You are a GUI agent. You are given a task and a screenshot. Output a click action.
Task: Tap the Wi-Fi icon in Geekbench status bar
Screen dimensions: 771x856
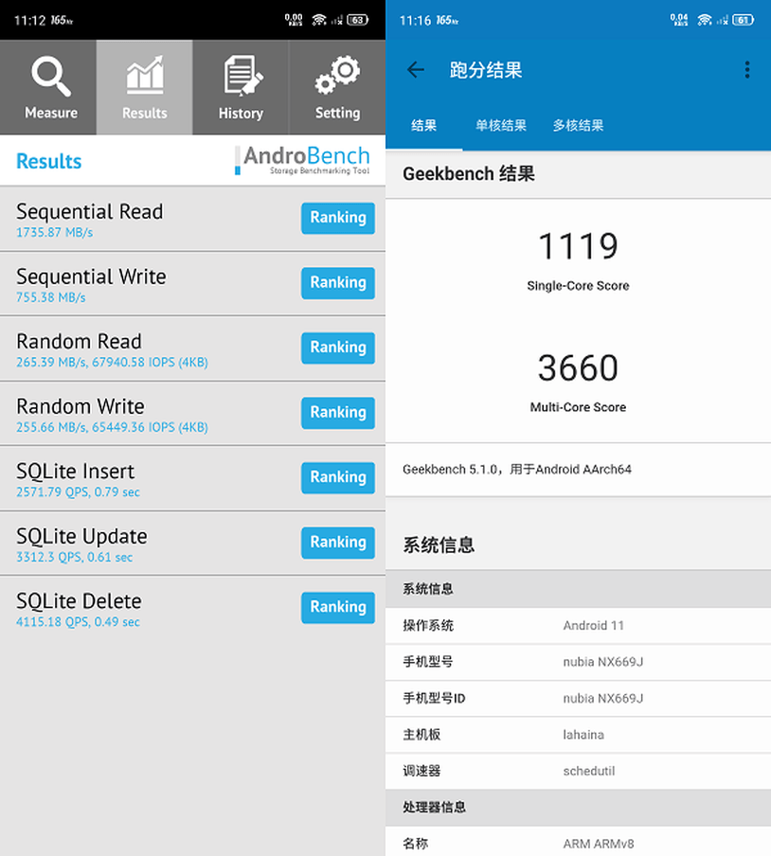point(705,20)
